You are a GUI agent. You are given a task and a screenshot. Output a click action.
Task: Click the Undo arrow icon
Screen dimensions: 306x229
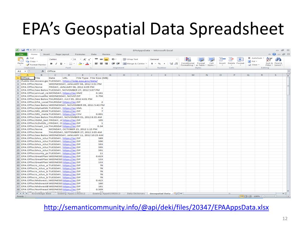tap(27, 50)
